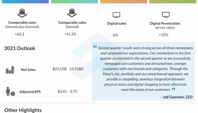Click the shopping bag icon above Owned plus licensed

22,13
